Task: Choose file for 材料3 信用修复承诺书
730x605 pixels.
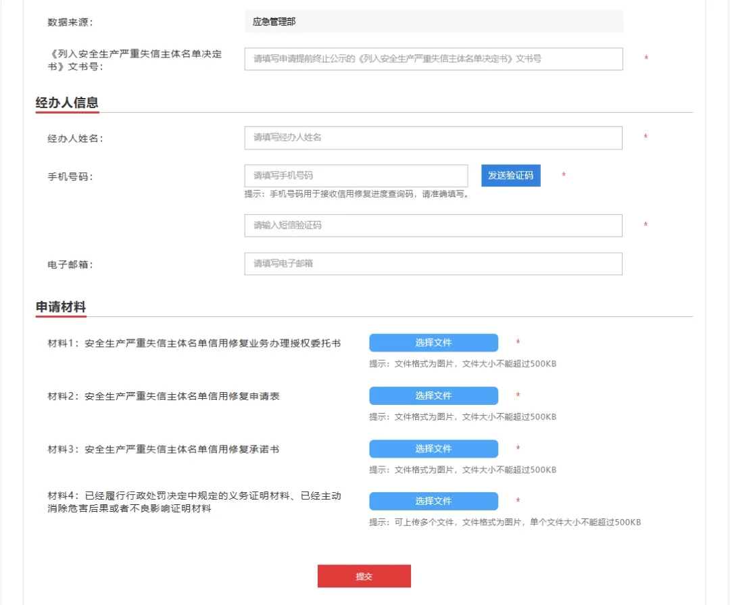Action: tap(433, 449)
